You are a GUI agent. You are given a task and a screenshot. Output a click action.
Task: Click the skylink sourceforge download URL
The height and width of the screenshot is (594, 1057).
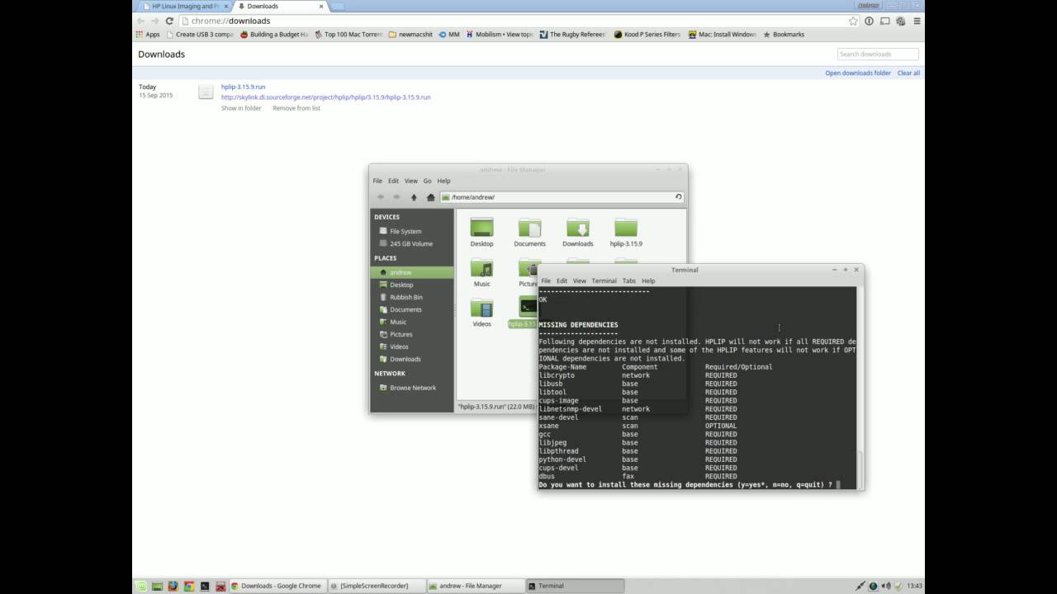point(325,97)
